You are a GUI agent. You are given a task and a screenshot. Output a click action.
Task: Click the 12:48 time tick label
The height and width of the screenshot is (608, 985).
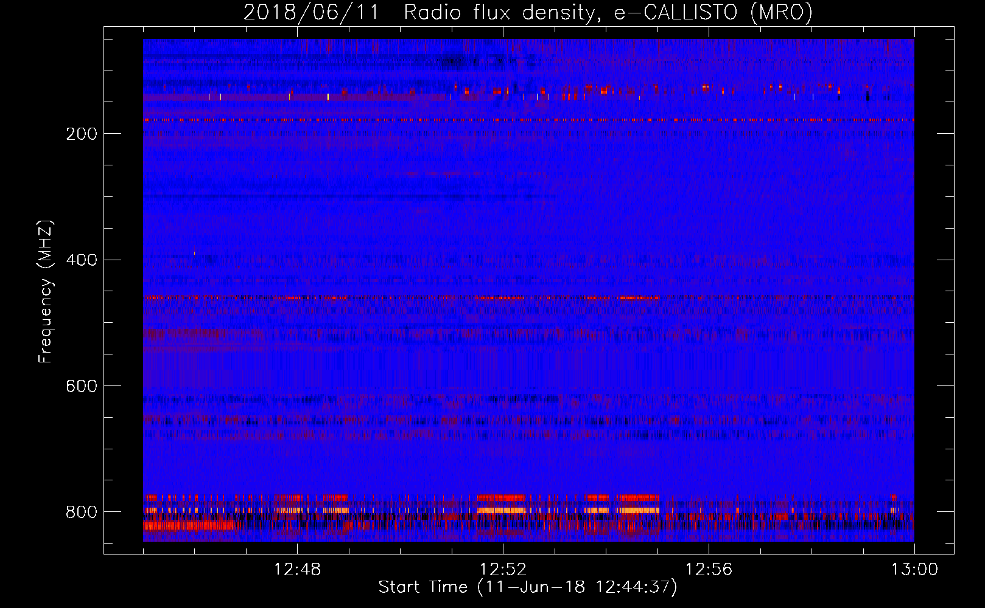coord(297,570)
